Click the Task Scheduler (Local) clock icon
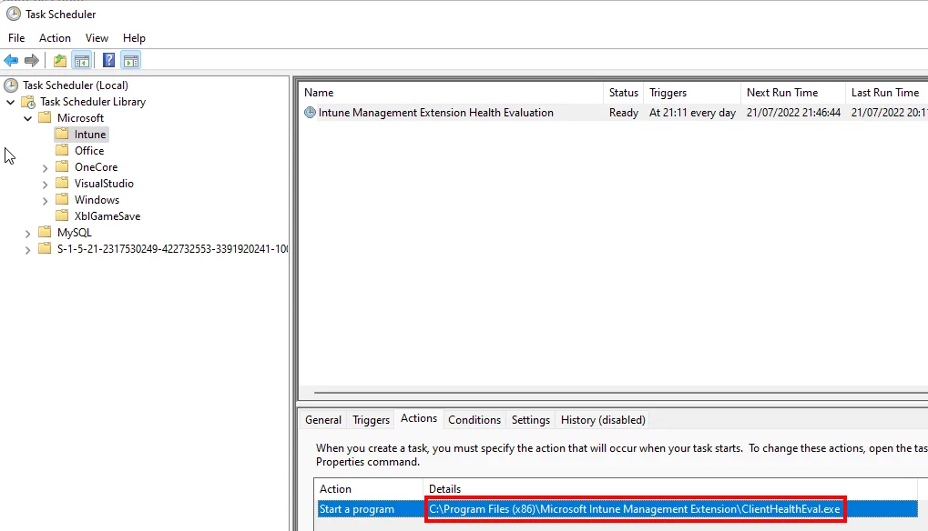Viewport: 928px width, 531px height. 11,85
